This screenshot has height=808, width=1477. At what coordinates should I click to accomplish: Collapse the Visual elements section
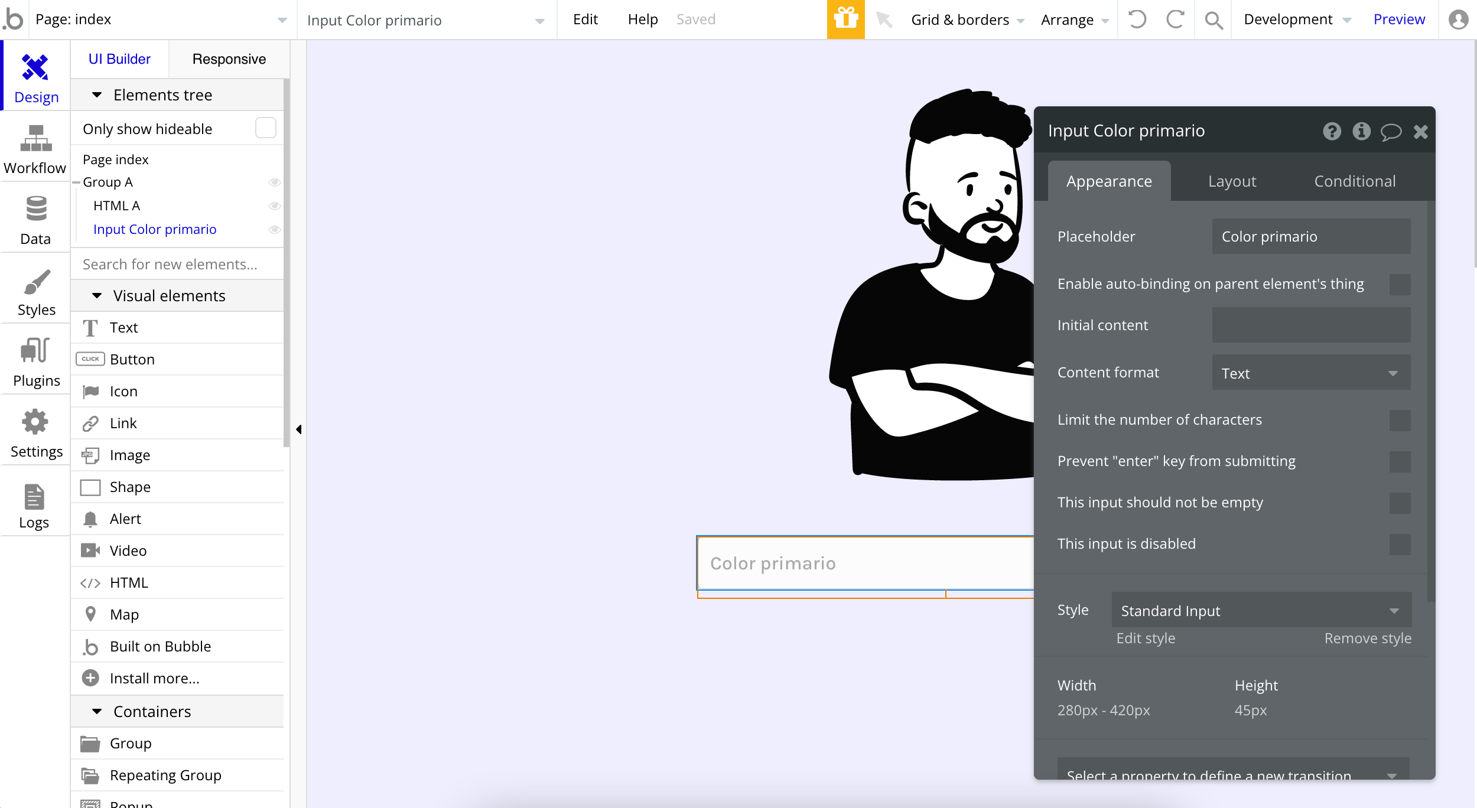point(97,295)
